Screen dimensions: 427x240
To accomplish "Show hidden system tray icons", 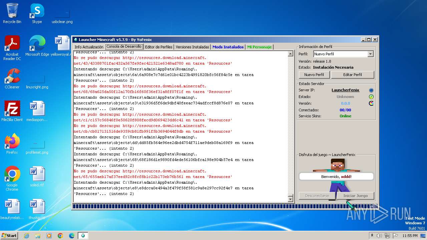I will [x=372, y=236].
